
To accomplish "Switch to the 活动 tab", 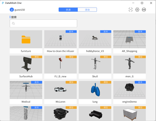I will pyautogui.click(x=87, y=10).
